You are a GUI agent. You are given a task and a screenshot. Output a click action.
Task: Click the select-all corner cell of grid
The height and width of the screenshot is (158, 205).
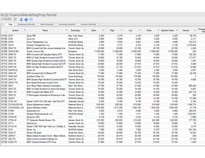pos(4,30)
